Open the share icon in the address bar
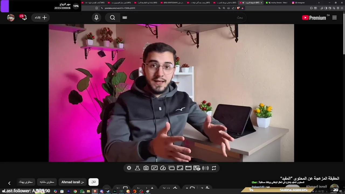This screenshot has width=345, height=194. click(233, 8)
